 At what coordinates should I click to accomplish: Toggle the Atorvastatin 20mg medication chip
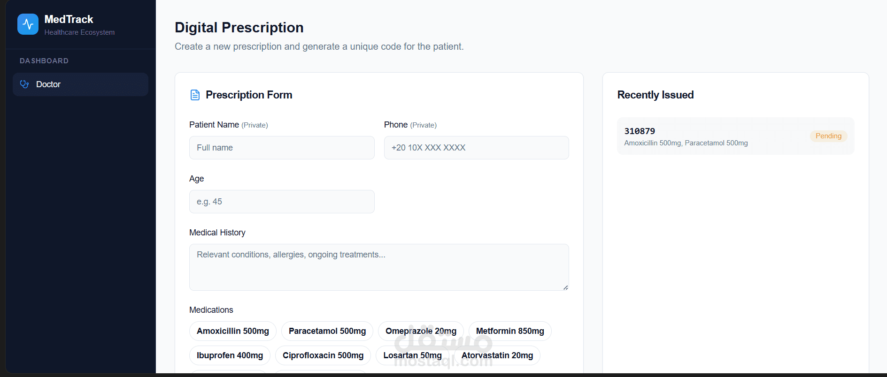pos(497,355)
